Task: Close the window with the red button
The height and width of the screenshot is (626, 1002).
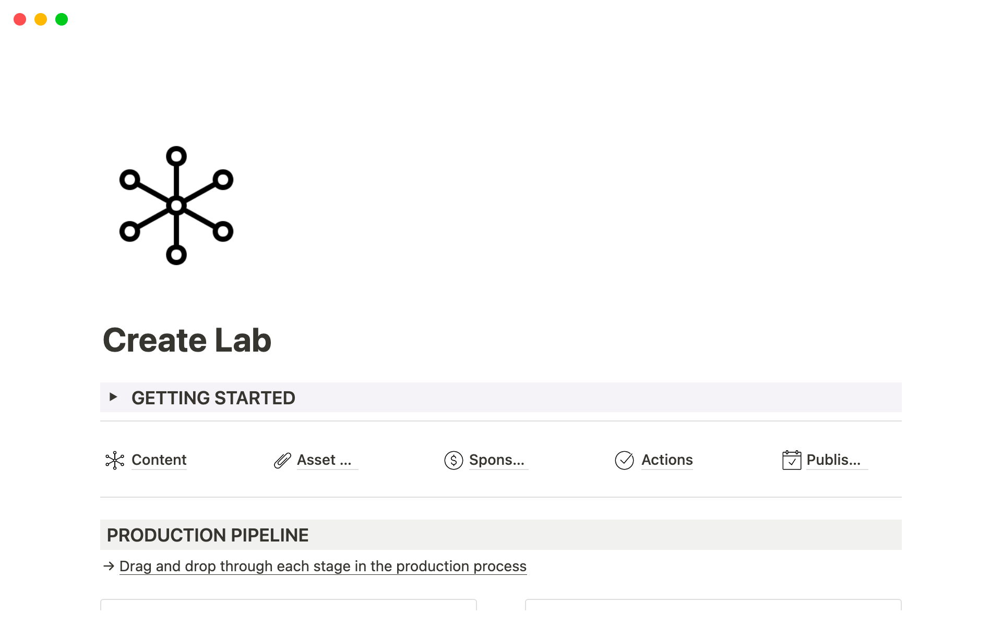Action: (20, 19)
